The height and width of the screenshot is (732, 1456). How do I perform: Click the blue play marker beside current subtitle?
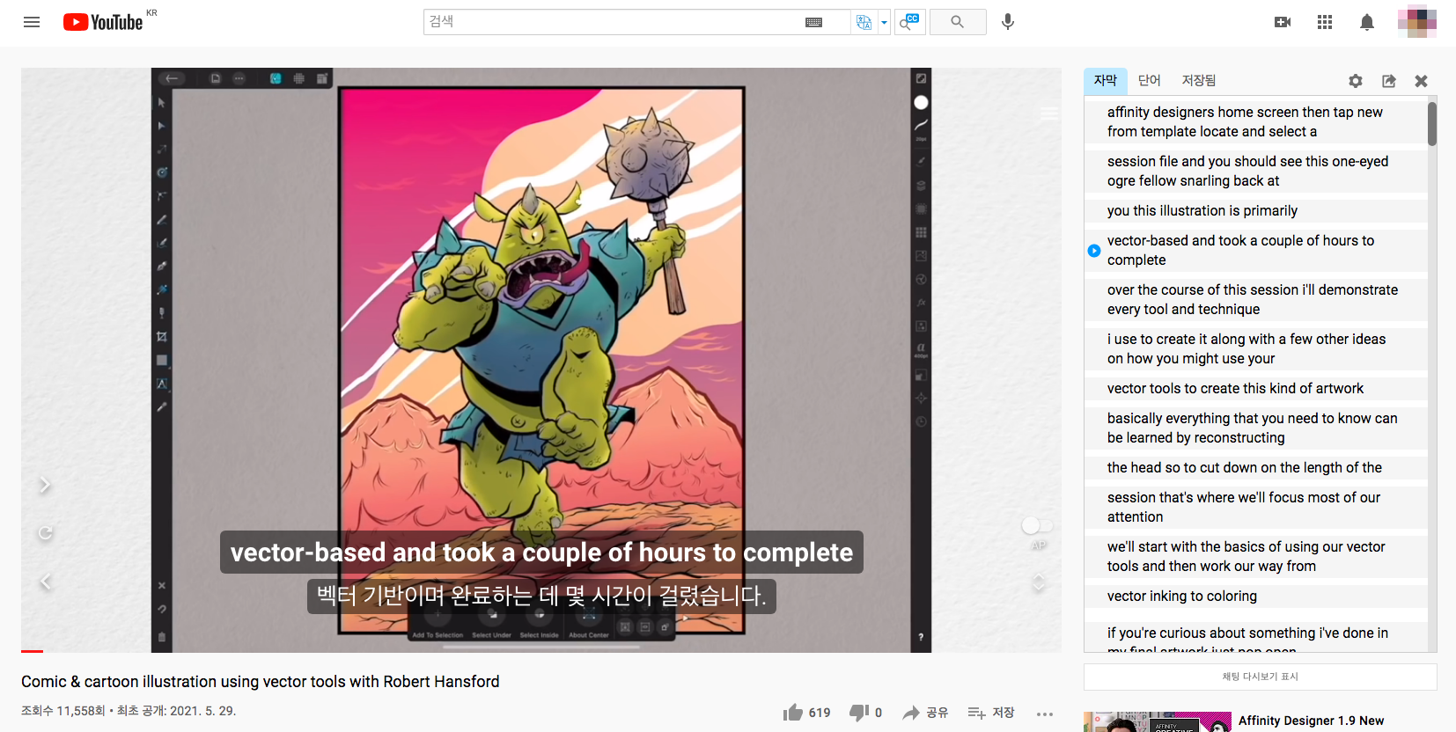coord(1094,251)
